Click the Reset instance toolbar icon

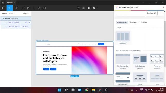point(78,8)
